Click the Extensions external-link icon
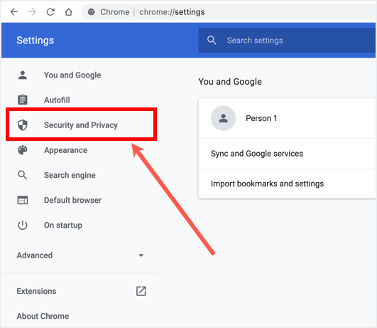The image size is (377, 328). (141, 291)
